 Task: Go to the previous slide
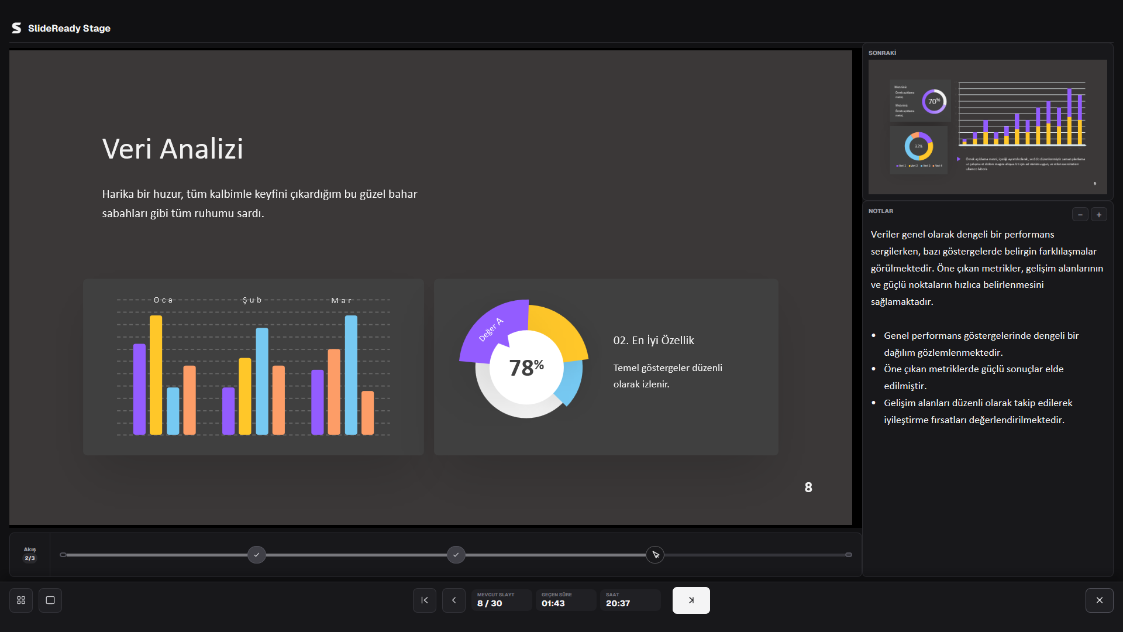(x=454, y=600)
